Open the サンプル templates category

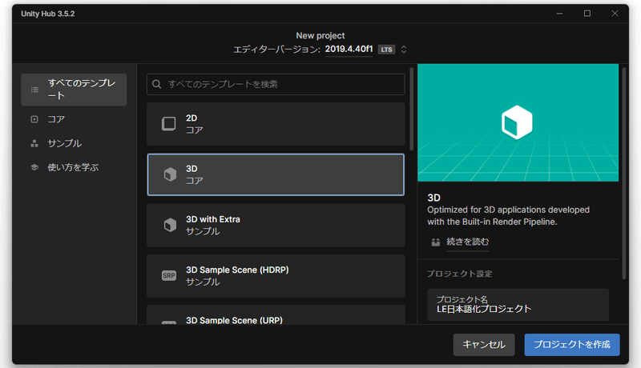pyautogui.click(x=64, y=143)
